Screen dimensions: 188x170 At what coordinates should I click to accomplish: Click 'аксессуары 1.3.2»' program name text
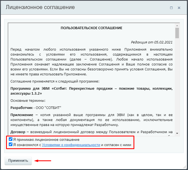click(x=26, y=94)
